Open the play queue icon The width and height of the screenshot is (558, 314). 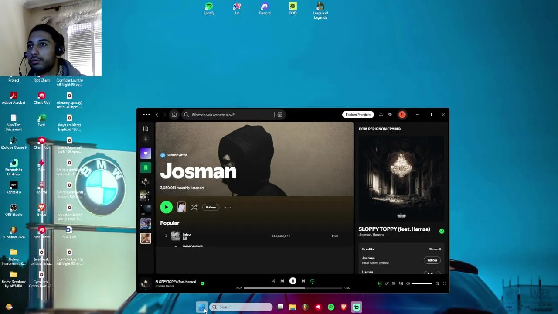(x=394, y=283)
